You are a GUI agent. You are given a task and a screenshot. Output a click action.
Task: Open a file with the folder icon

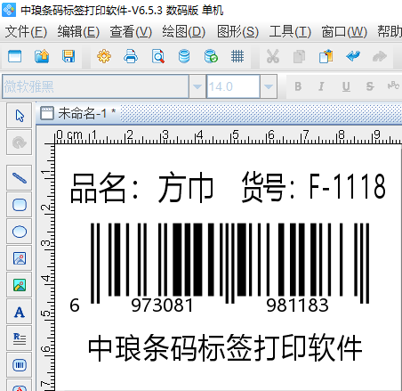[x=42, y=56]
